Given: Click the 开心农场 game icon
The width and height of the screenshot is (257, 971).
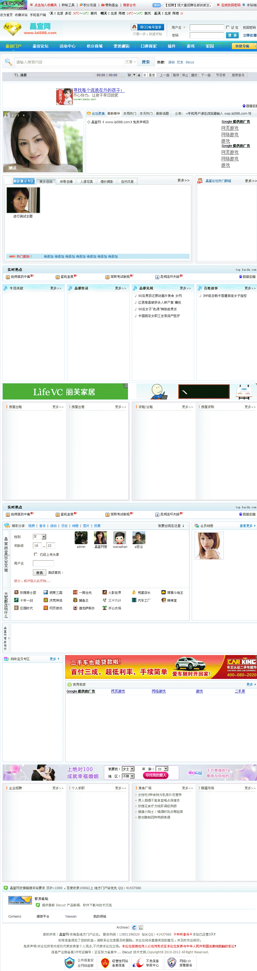Looking at the screenshot, I should point(104,608).
